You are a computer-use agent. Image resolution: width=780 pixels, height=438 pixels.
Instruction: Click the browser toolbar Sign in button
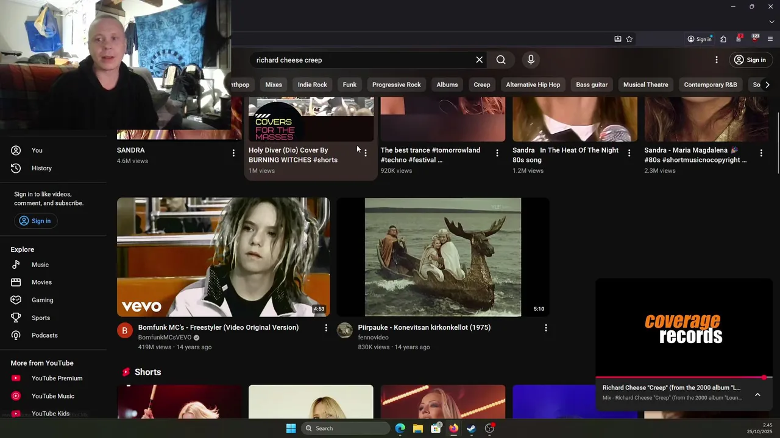700,39
